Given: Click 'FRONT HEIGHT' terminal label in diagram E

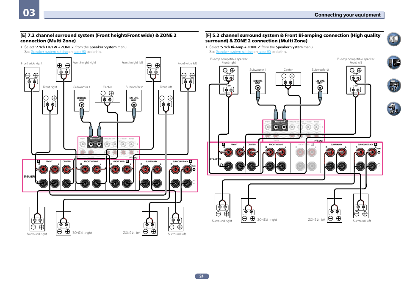Looking at the screenshot, I should (x=91, y=162).
